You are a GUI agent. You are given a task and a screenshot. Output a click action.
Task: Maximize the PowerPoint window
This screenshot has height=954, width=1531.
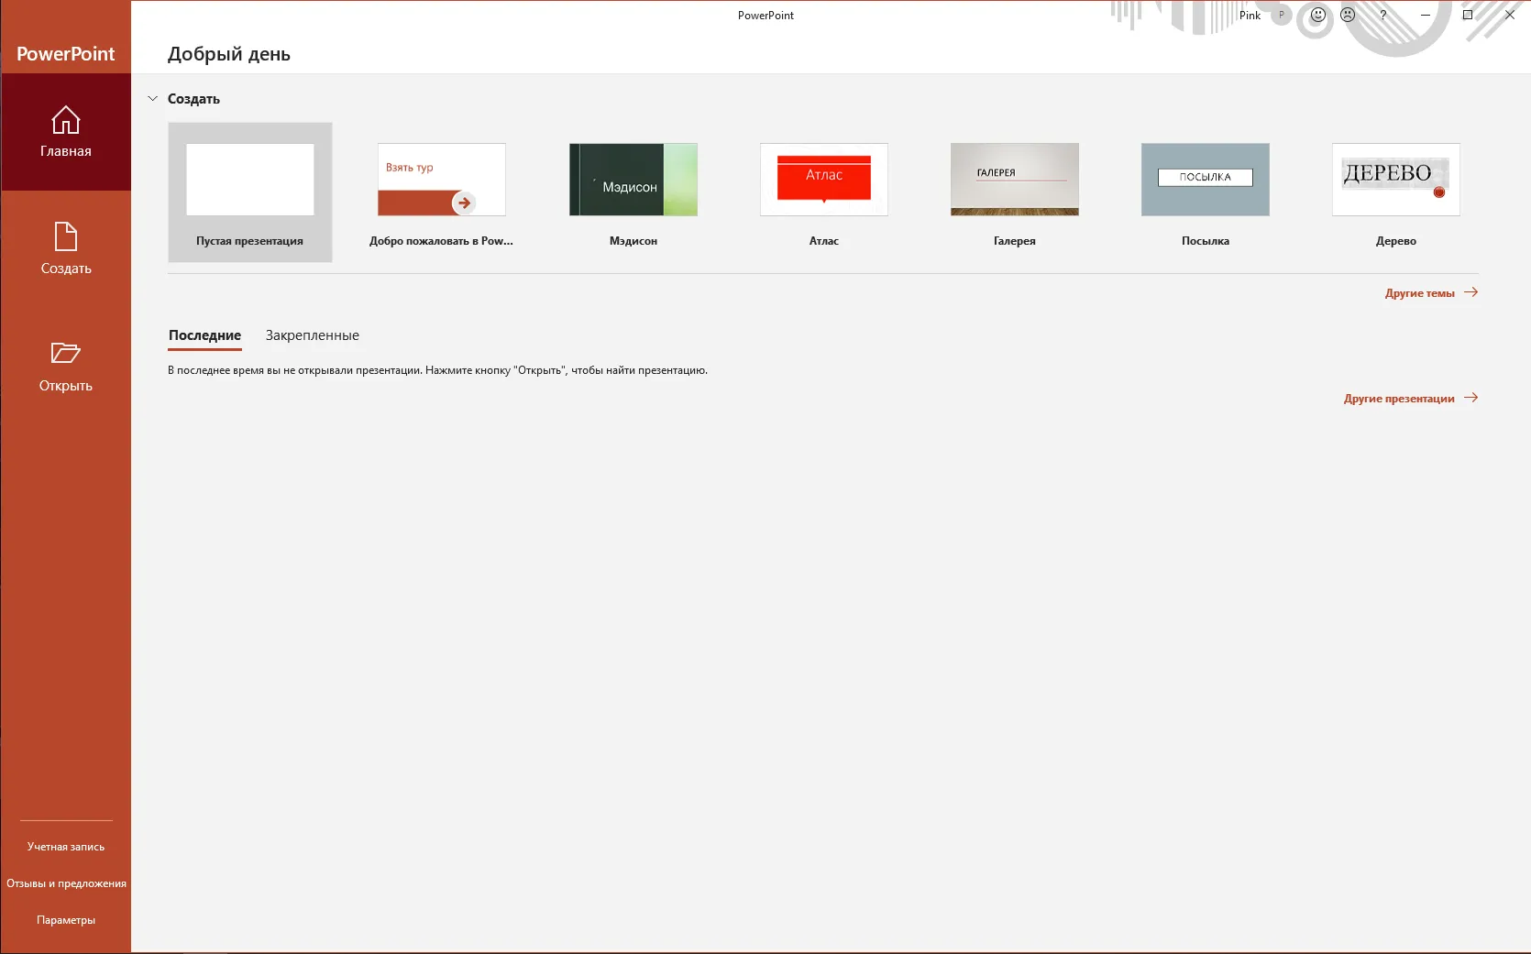coord(1468,15)
